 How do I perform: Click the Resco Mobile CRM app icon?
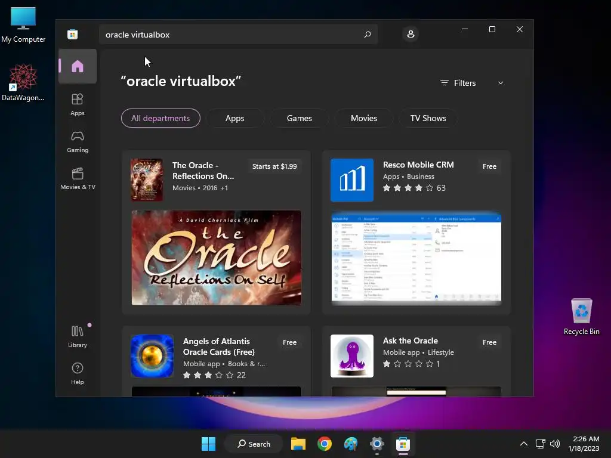352,180
